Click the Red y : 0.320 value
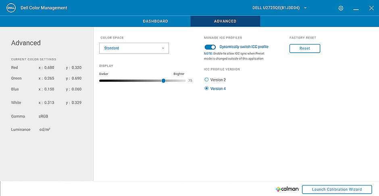This screenshot has width=379, height=196. pos(74,68)
